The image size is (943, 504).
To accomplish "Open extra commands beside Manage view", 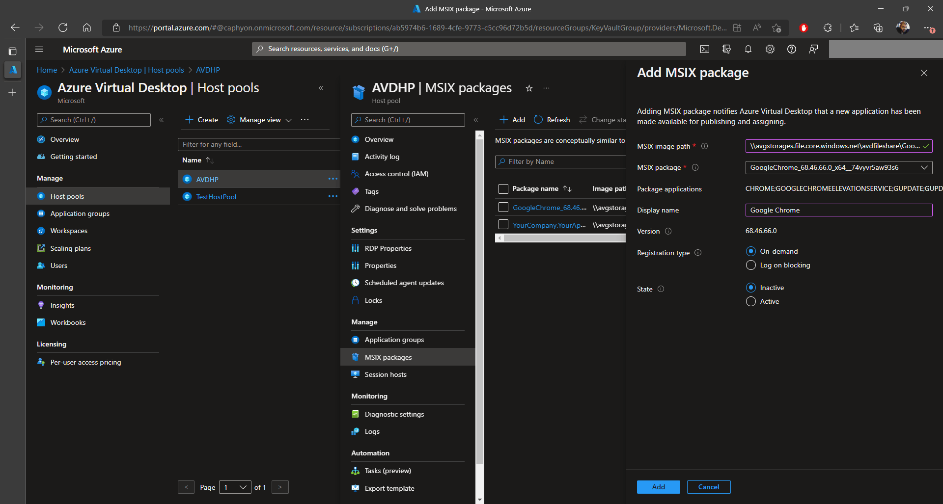I will [x=305, y=120].
